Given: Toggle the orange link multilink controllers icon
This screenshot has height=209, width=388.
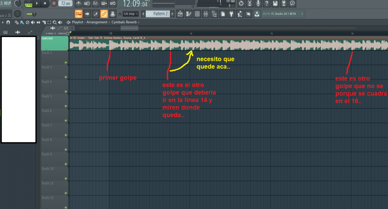Looking at the screenshot, I should [104, 14].
